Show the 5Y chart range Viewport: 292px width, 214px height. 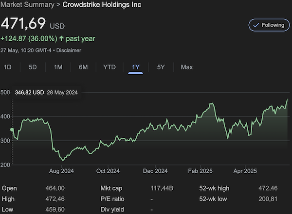click(x=161, y=67)
